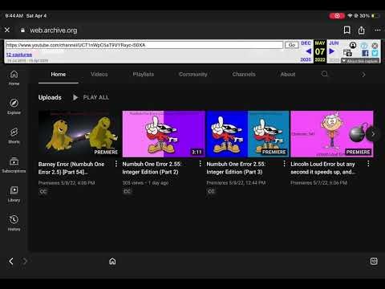This screenshot has width=385, height=289.
Task: Click PLAY ALL uploads
Action: (x=91, y=97)
